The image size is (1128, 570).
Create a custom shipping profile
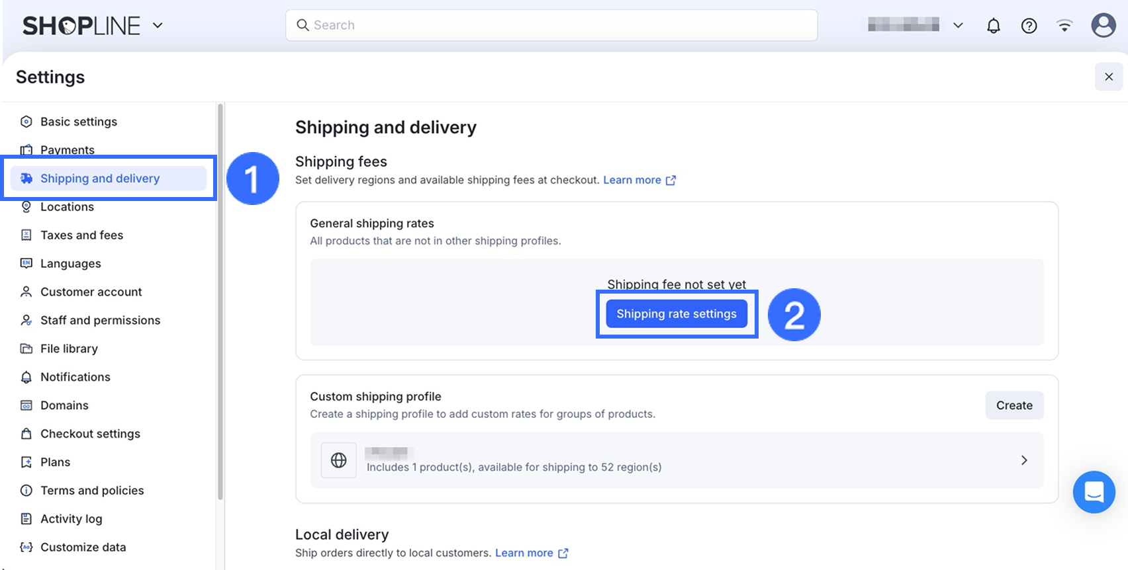point(1014,405)
